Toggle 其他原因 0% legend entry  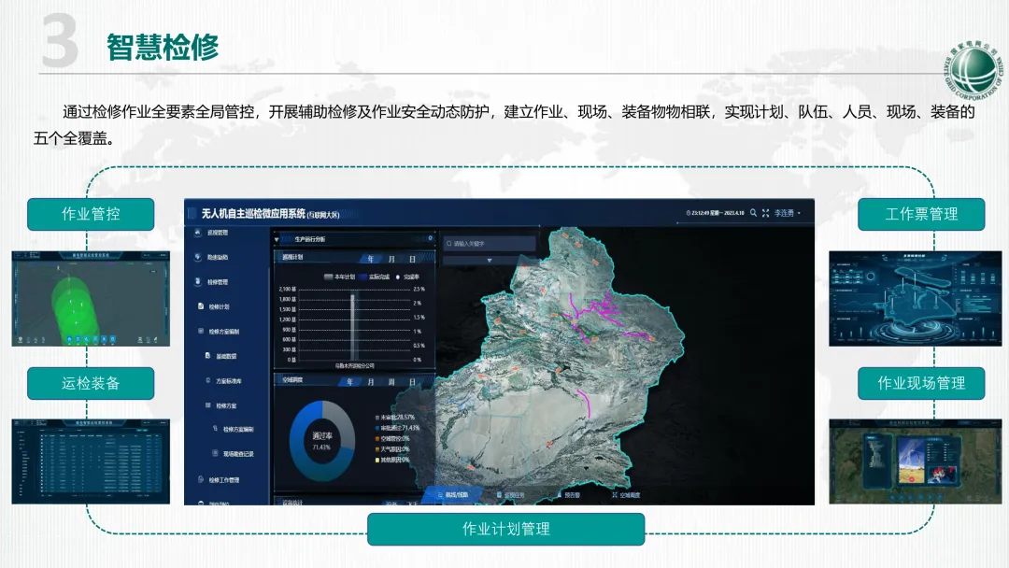[x=393, y=460]
